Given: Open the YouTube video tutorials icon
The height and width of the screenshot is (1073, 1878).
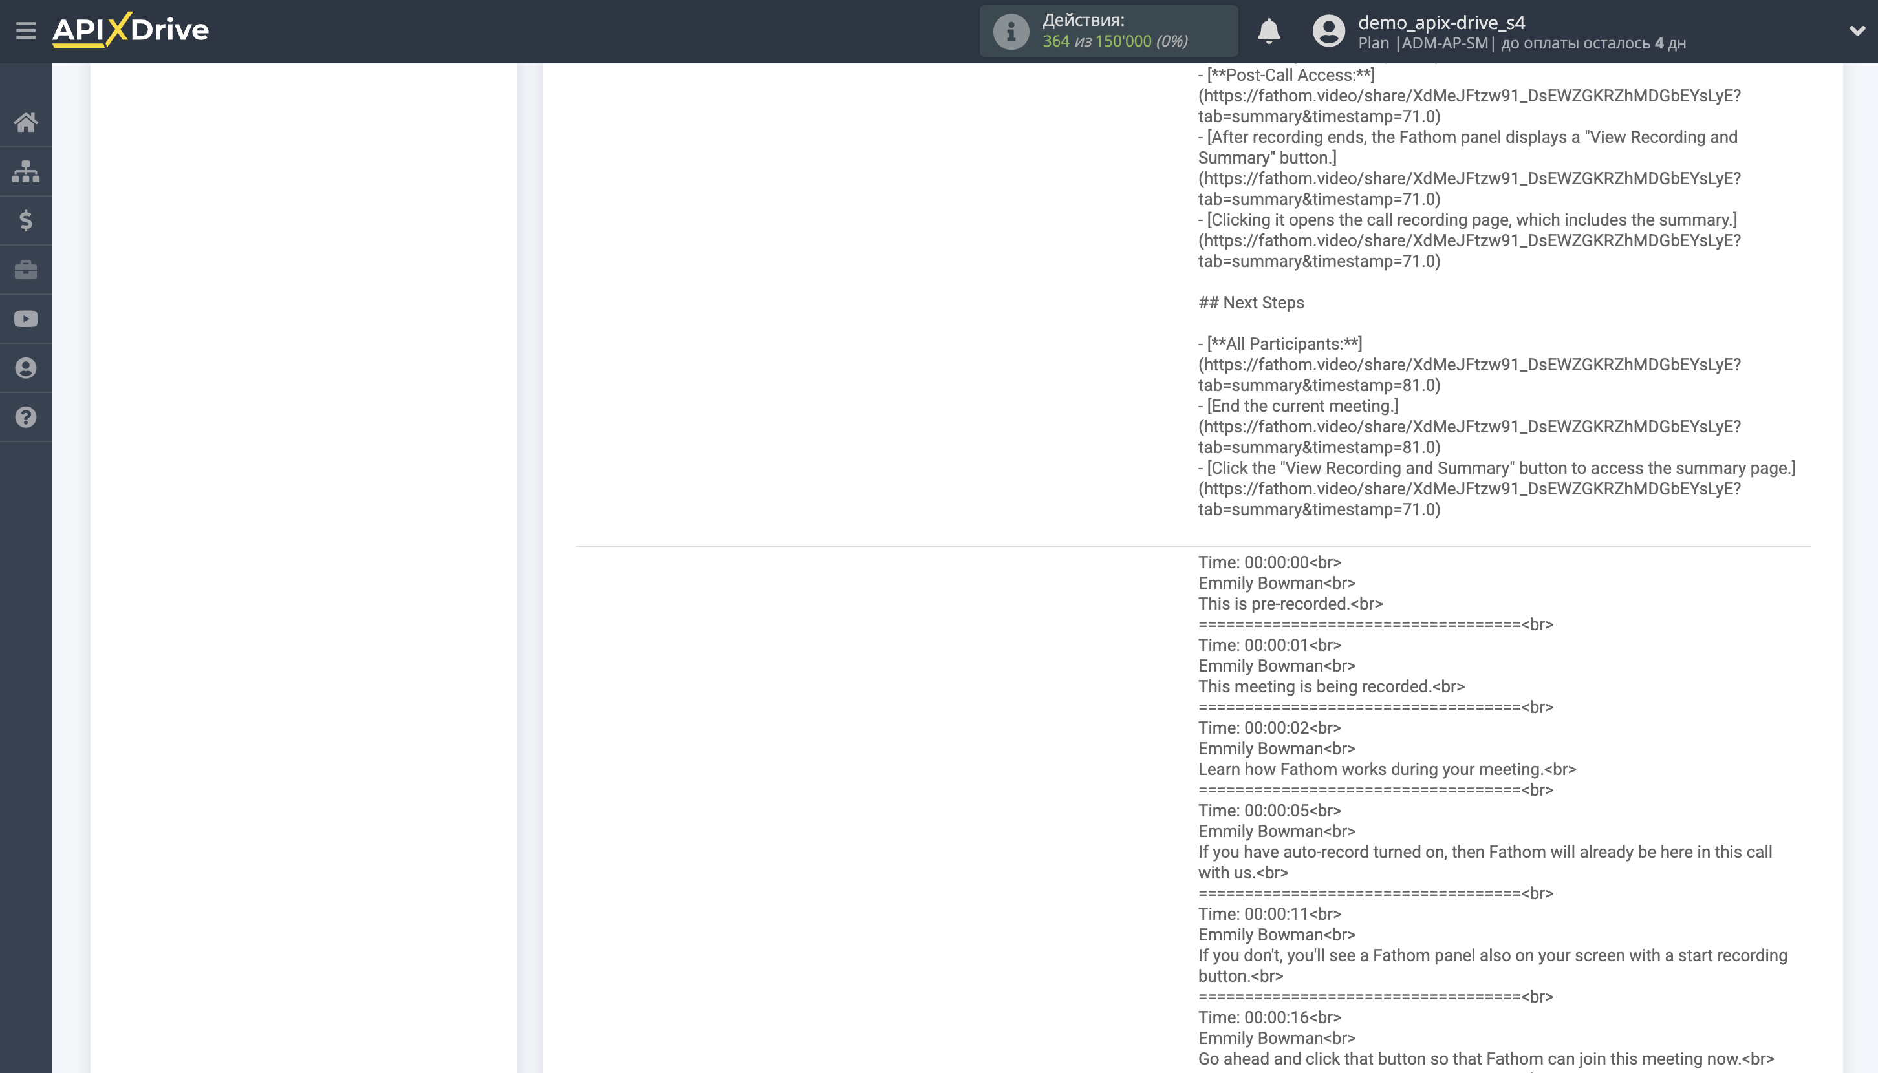Looking at the screenshot, I should point(26,319).
